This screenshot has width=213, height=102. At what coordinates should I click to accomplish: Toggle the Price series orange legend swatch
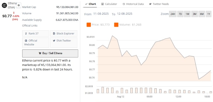(89, 25)
